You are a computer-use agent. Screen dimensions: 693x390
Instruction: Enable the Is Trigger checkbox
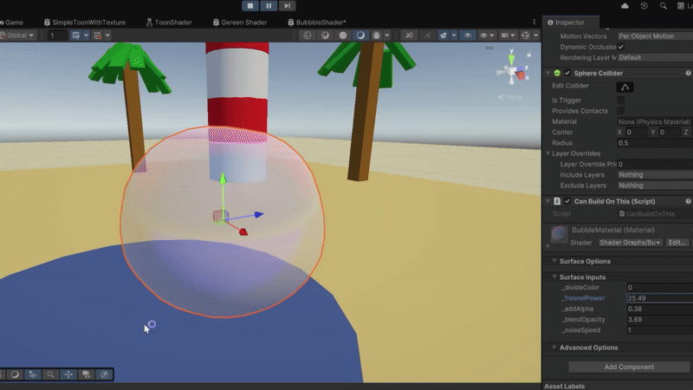620,101
